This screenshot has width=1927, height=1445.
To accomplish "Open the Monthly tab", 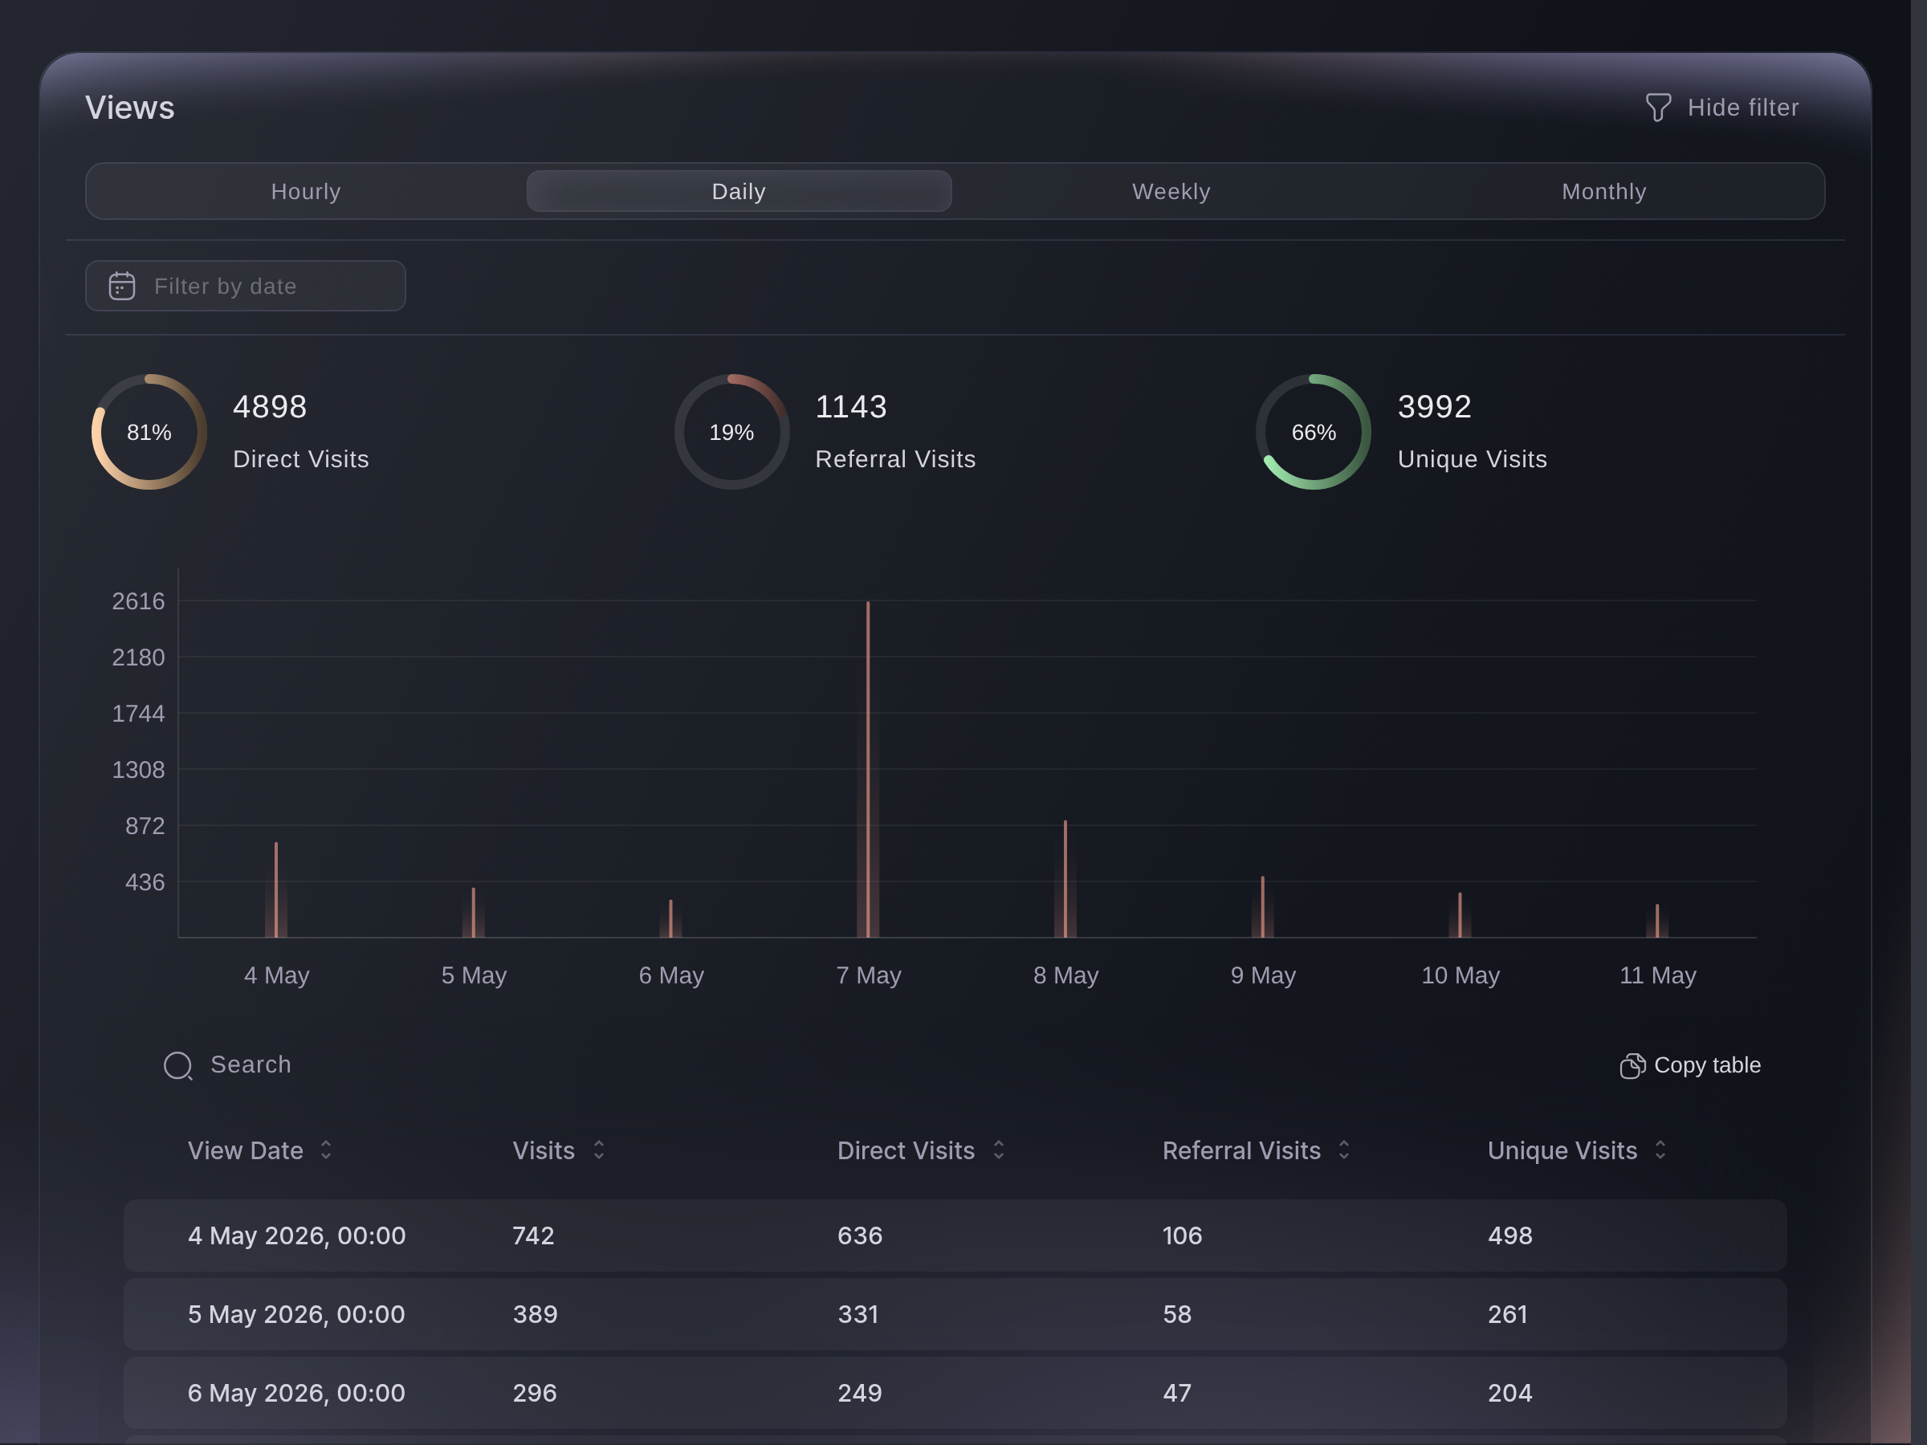I will (x=1603, y=192).
